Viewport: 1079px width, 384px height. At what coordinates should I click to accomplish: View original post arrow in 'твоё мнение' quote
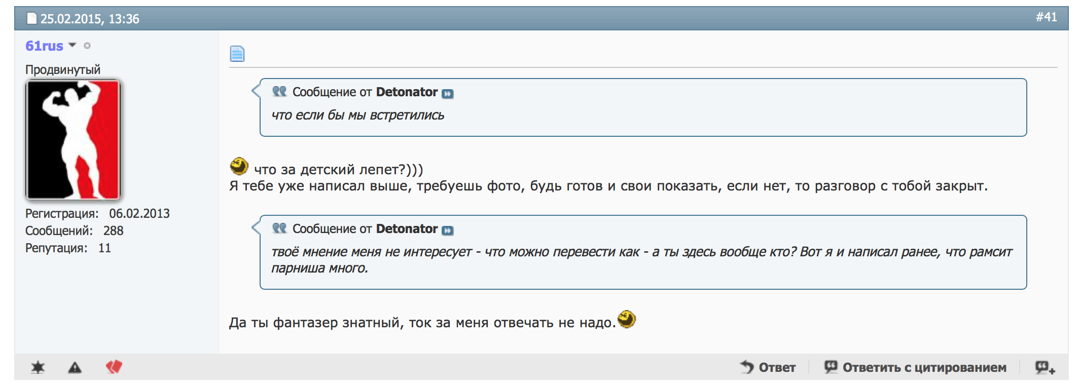click(x=448, y=230)
